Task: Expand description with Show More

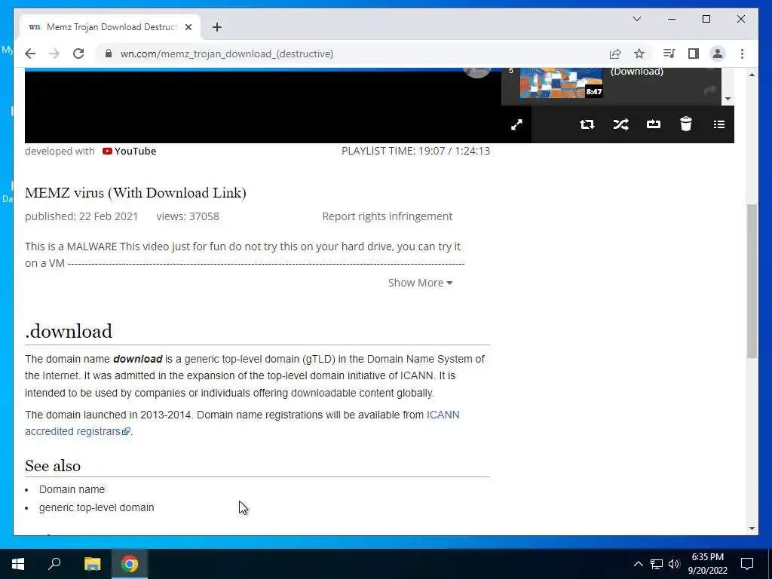Action: coord(420,283)
